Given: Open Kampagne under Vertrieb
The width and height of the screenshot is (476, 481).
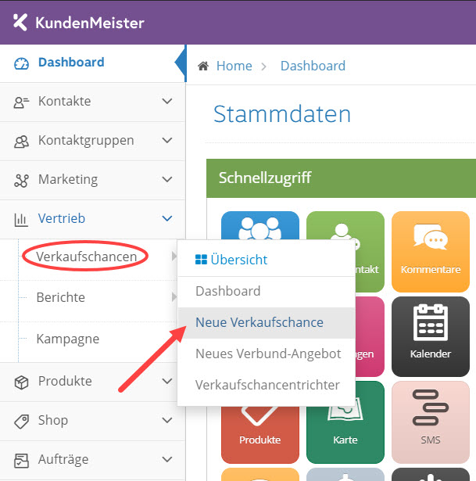Looking at the screenshot, I should tap(67, 339).
